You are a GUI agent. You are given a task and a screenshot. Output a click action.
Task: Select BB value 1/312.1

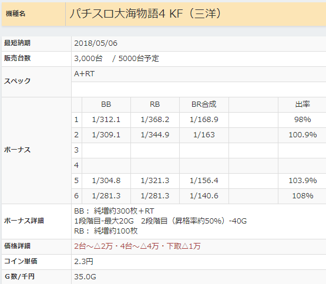tap(106, 120)
